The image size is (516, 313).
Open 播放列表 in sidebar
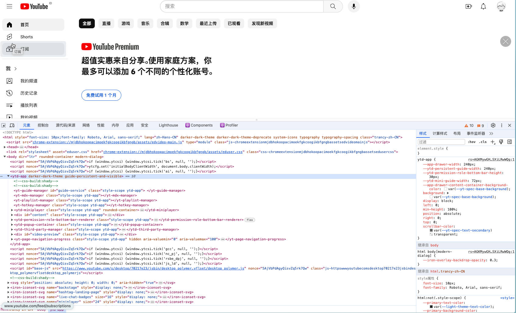[x=33, y=105]
